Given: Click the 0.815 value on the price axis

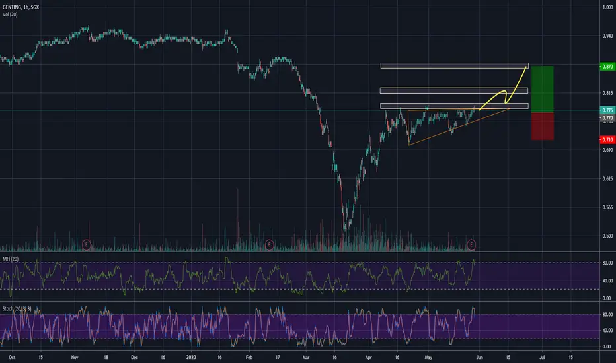Looking at the screenshot, I should coord(607,94).
